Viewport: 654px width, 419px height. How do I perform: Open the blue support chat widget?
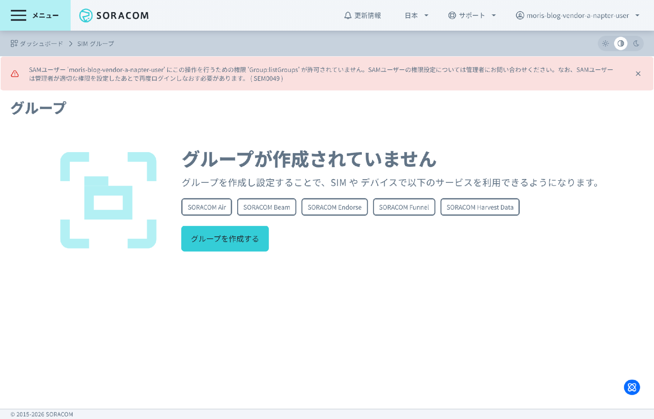(x=632, y=387)
